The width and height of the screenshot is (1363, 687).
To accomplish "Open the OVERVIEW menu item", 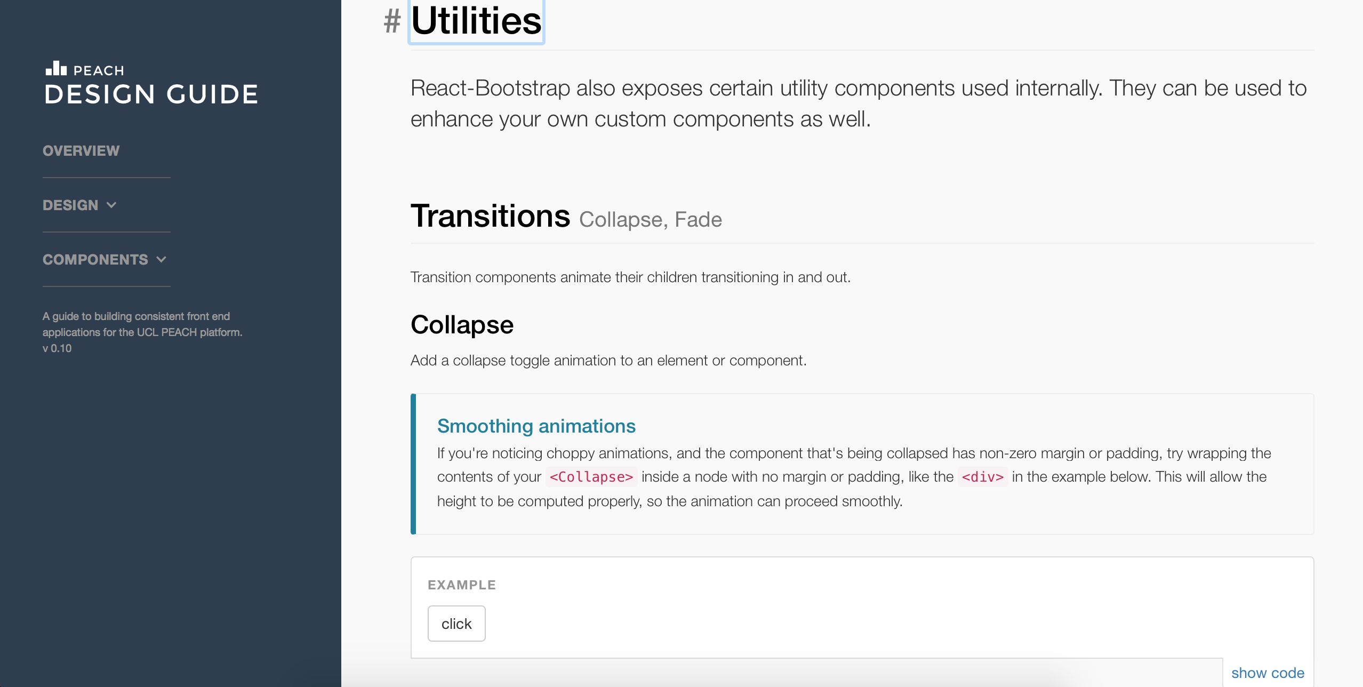I will click(81, 151).
